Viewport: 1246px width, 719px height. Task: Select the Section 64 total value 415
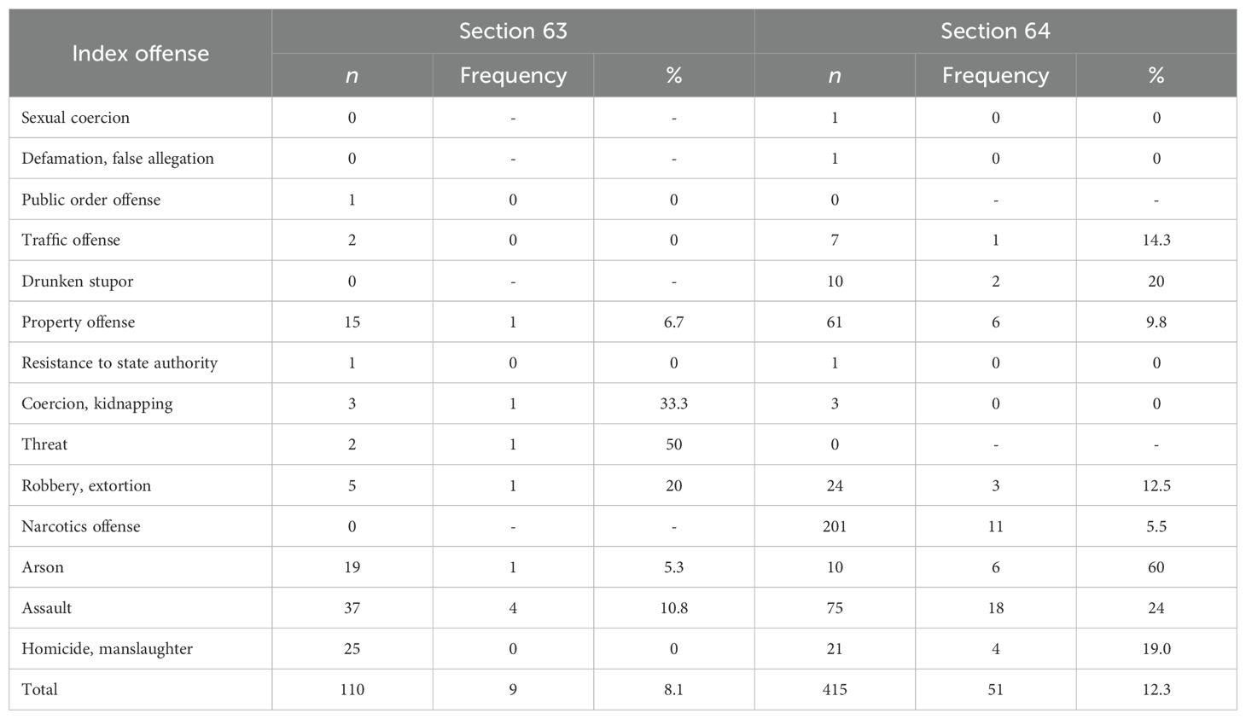[835, 689]
